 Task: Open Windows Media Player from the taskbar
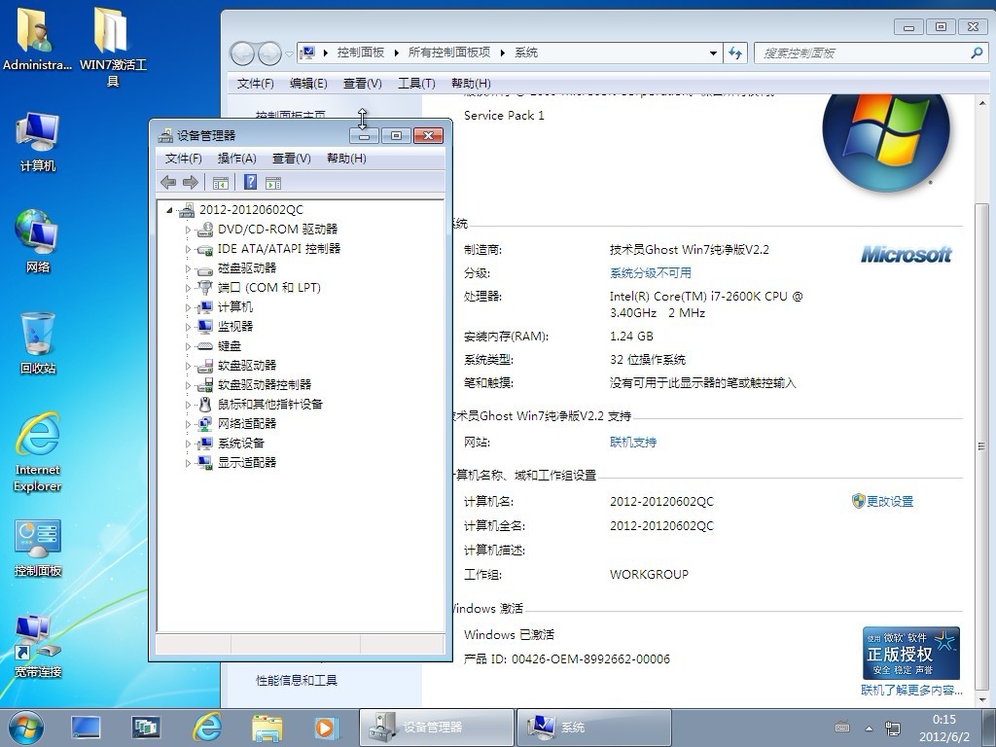(x=325, y=728)
